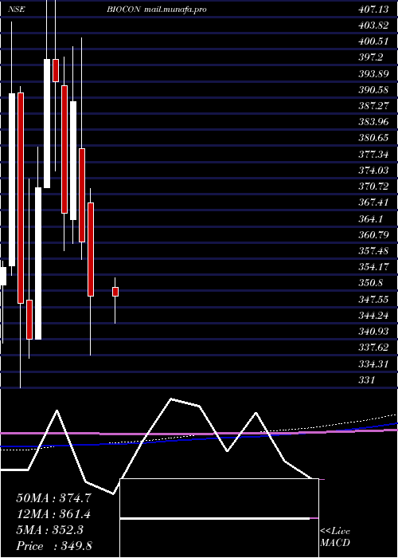Click the 387.27 price axis label
This screenshot has width=398, height=558.
[373, 106]
